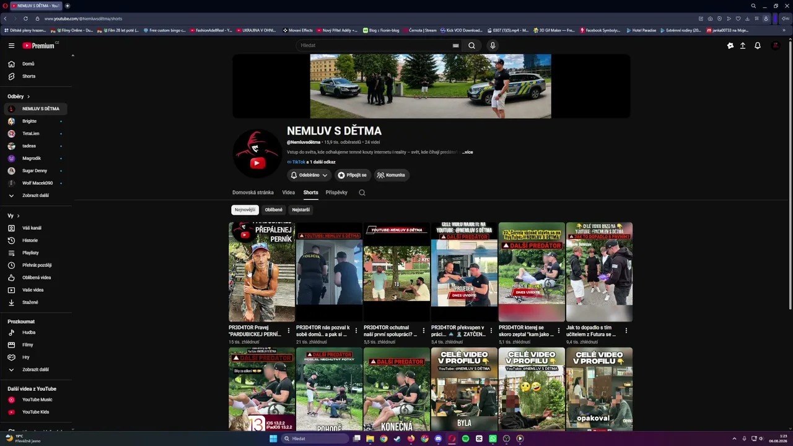Open Spotify from the Windows taskbar
The width and height of the screenshot is (793, 446).
465,439
